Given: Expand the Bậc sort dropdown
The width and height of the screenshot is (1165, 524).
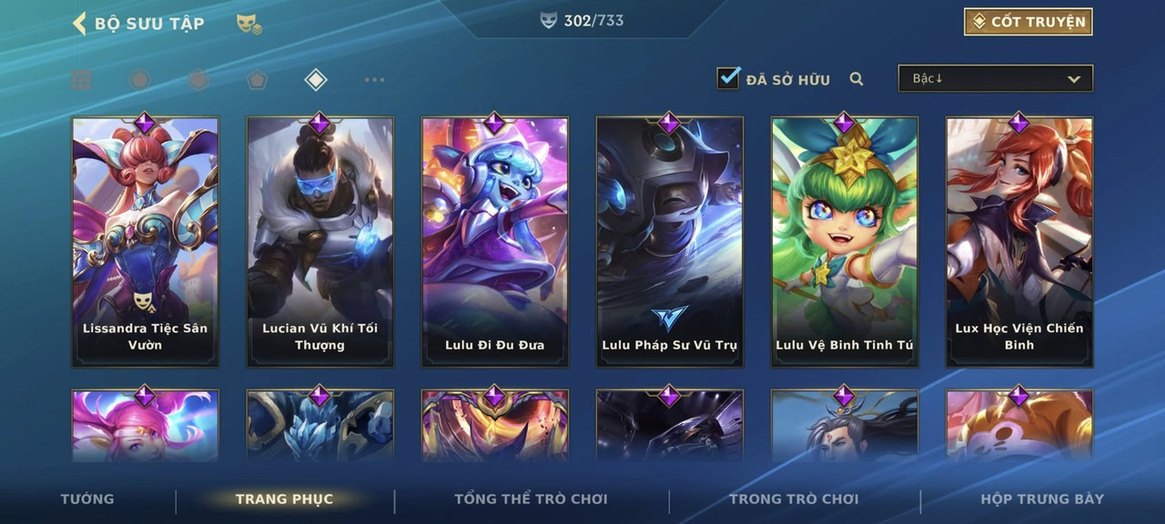Looking at the screenshot, I should click(x=996, y=78).
